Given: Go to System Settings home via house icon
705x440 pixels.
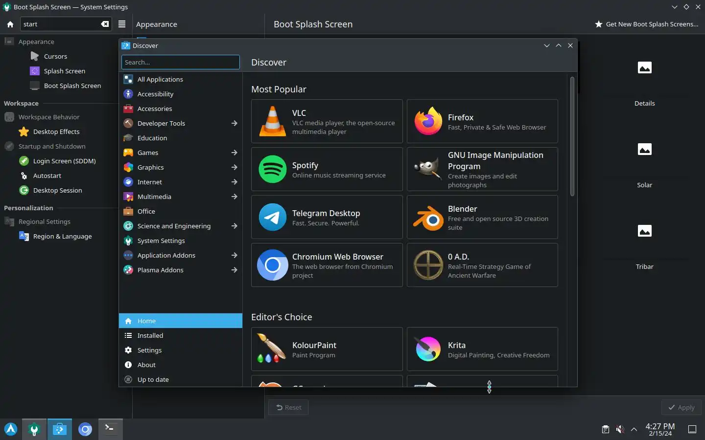Looking at the screenshot, I should [x=10, y=24].
